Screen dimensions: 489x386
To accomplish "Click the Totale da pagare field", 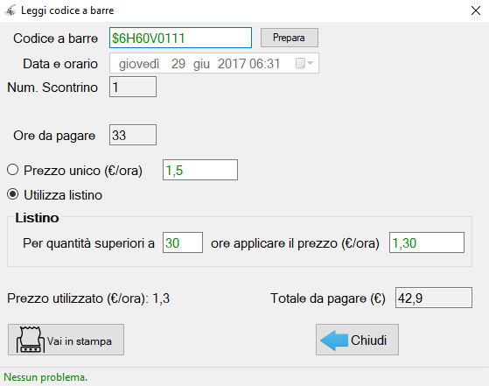I will tap(434, 298).
